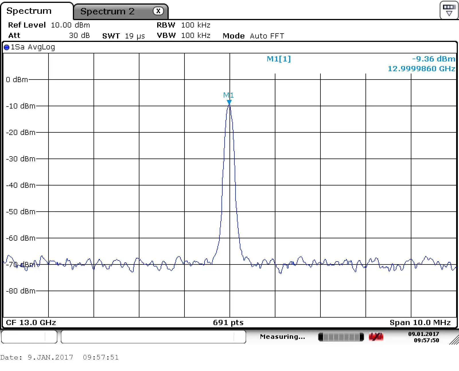Viewport: 459px width, 371px height.
Task: Select the 1Sa AvgLog trace label
Action: pos(33,47)
